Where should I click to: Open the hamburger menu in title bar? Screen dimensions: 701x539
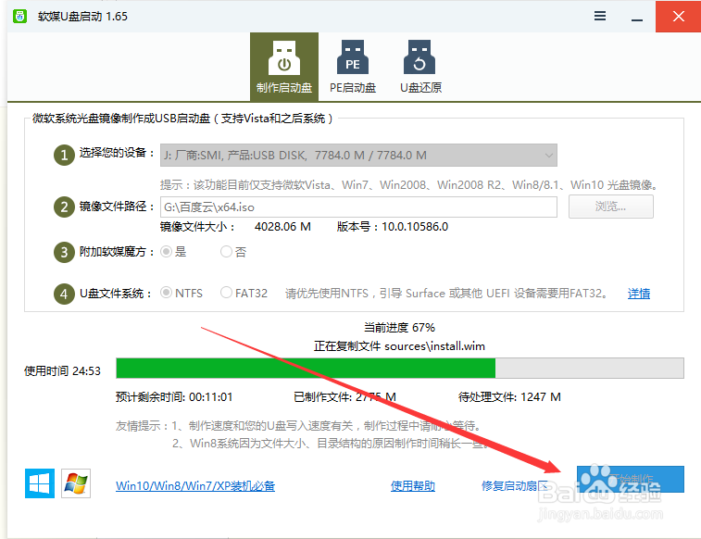pos(600,16)
